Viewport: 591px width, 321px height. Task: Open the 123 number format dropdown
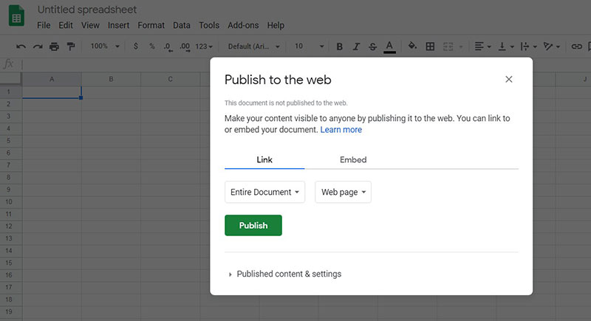[x=204, y=46]
